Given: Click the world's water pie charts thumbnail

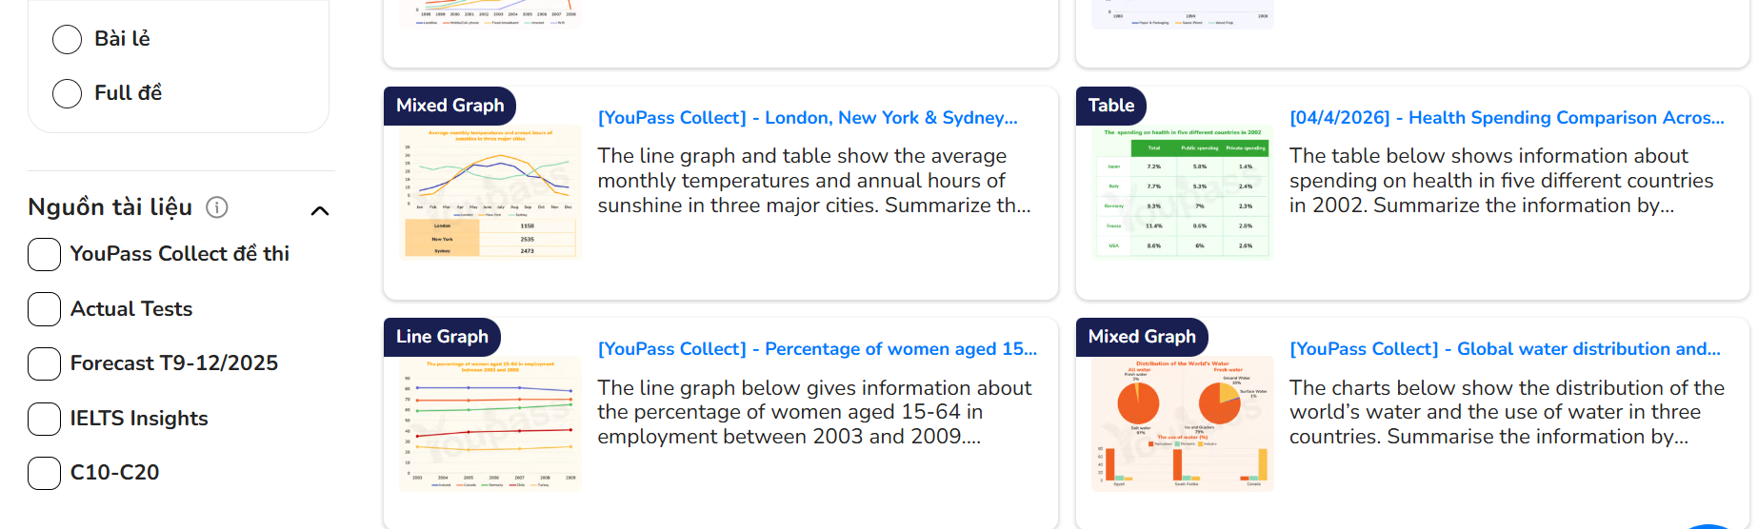Looking at the screenshot, I should [x=1183, y=424].
